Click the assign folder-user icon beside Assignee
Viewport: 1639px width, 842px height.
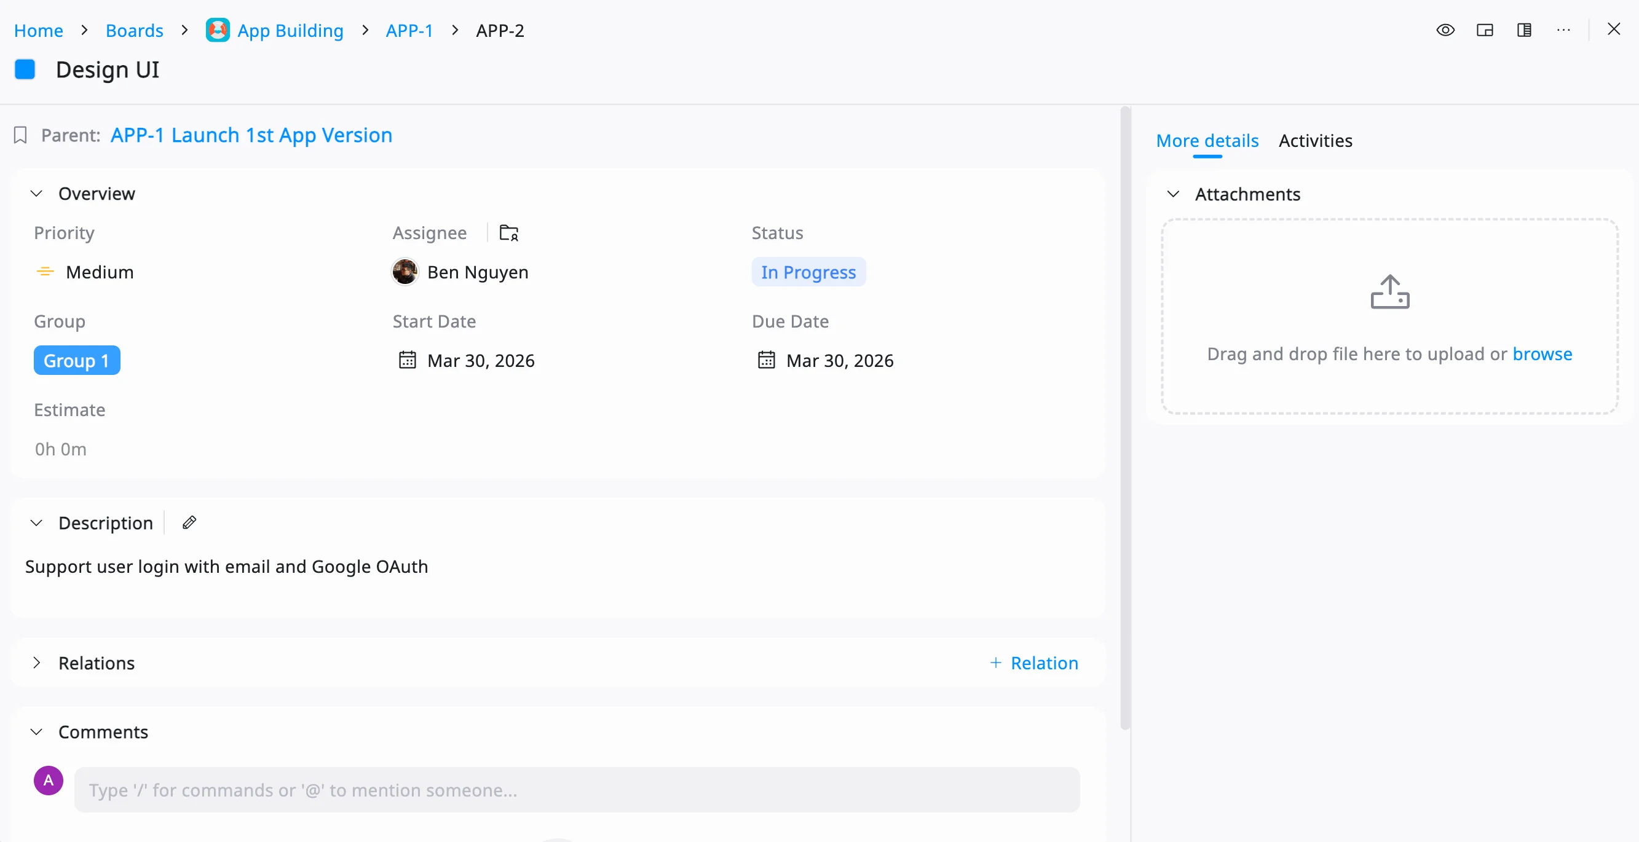[x=508, y=233]
